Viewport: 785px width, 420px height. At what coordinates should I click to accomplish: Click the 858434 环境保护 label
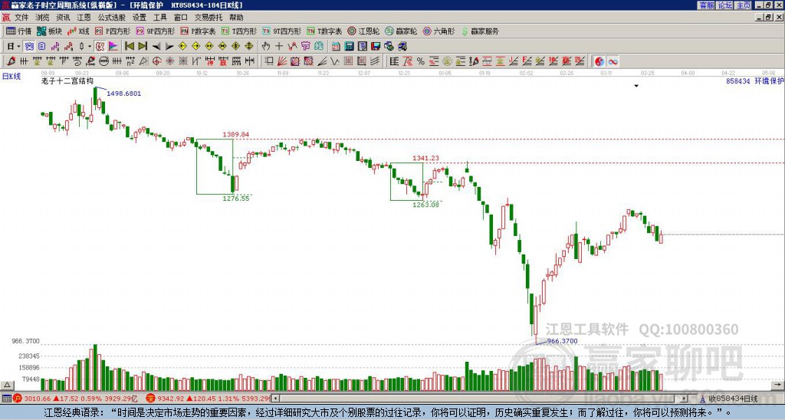point(755,80)
